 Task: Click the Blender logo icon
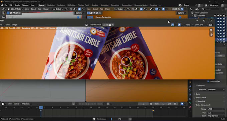coord(2,5)
